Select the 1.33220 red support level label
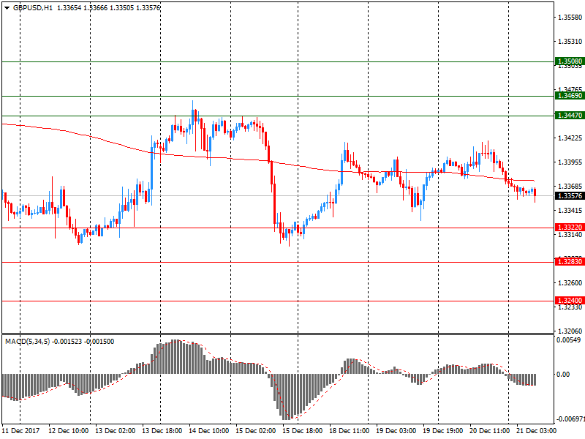Screen dimensions: 585x439 570,228
